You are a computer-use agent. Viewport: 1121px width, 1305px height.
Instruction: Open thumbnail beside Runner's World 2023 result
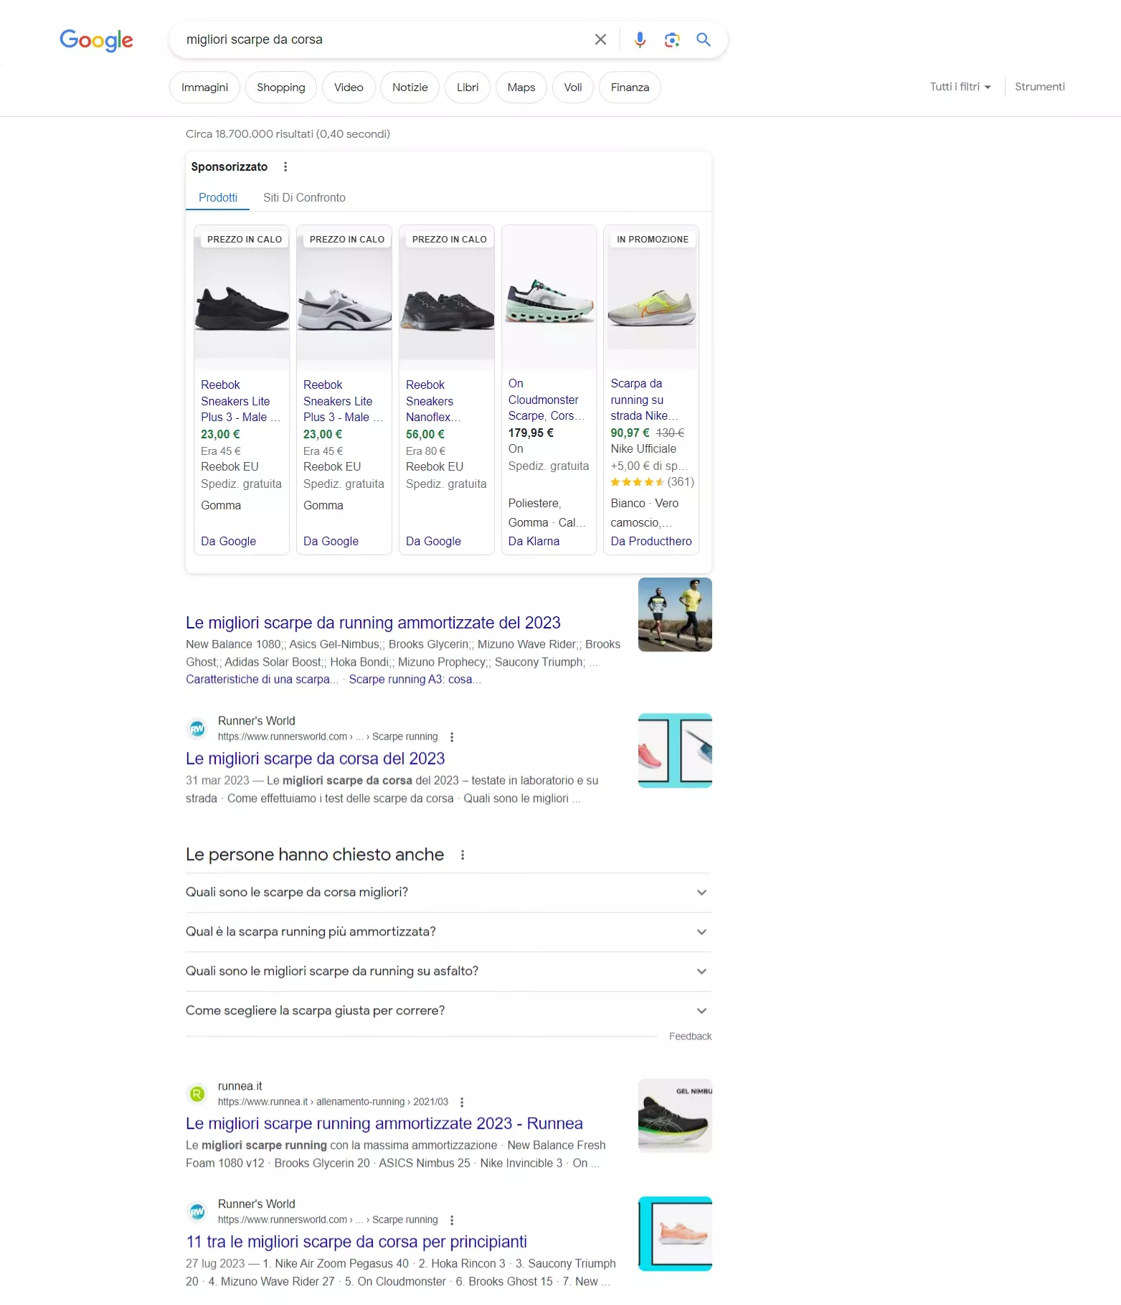(x=675, y=751)
